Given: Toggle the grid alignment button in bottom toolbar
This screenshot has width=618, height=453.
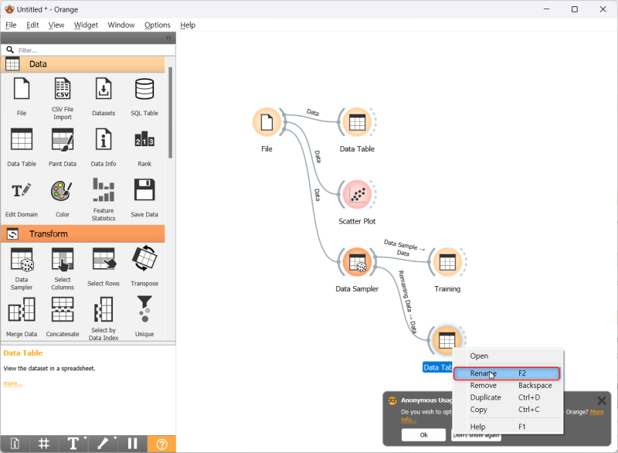Looking at the screenshot, I should (44, 444).
